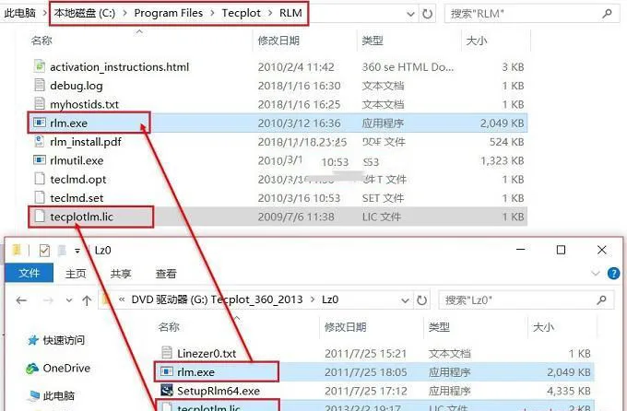The image size is (627, 411).
Task: Open RLM address bar history dropdown
Action: [x=410, y=15]
